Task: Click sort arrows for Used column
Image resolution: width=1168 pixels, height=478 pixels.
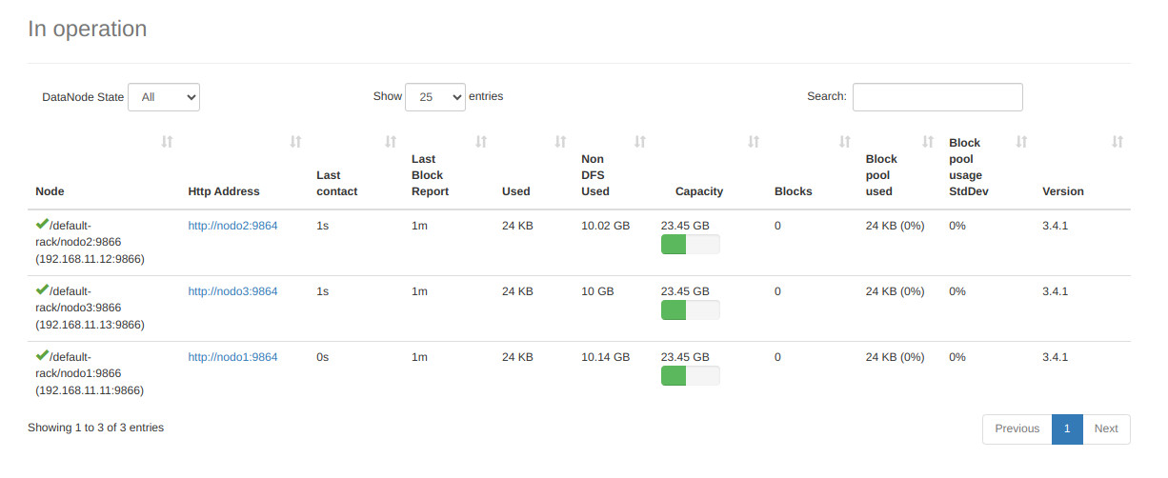Action: (560, 142)
